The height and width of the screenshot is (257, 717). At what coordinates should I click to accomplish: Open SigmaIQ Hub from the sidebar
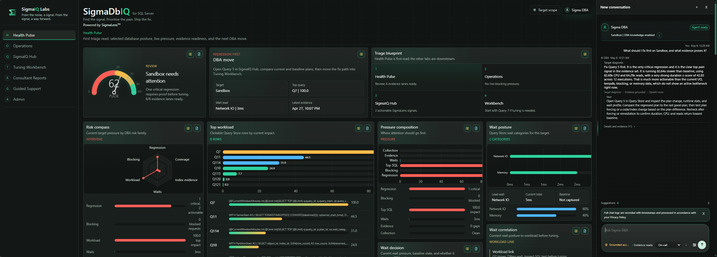39,57
